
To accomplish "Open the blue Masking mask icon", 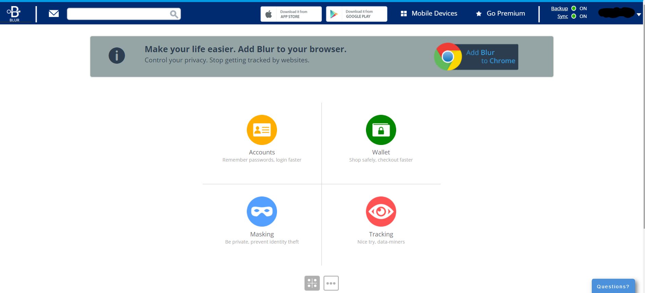I will (x=262, y=211).
